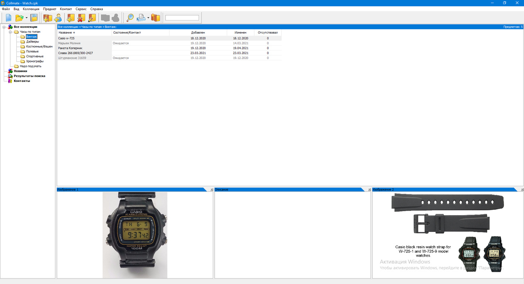524x284 pixels.
Task: Close the Изображение 2 panel
Action: 522,190
